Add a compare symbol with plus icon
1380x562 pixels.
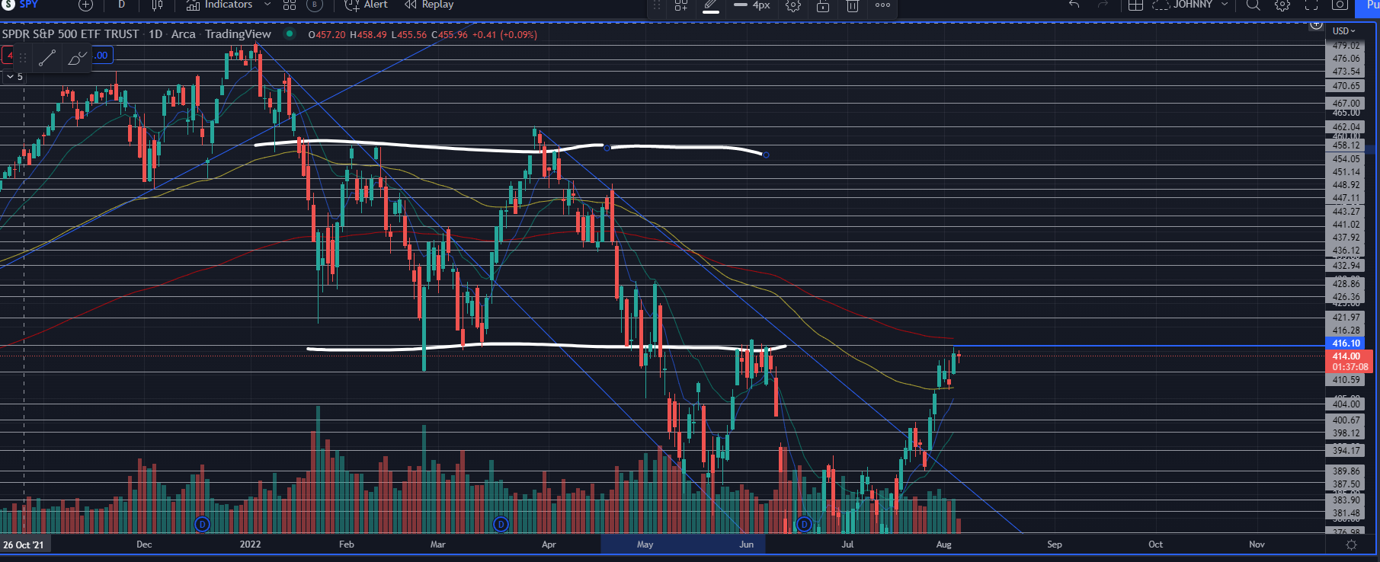pos(86,5)
